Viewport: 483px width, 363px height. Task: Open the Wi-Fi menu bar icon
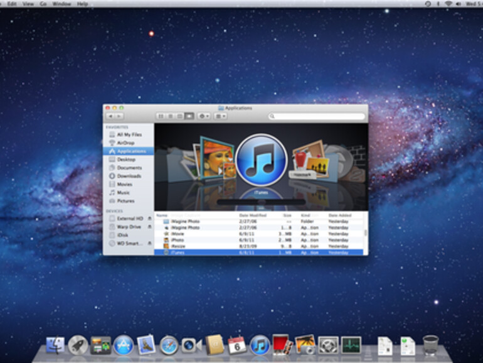point(449,4)
